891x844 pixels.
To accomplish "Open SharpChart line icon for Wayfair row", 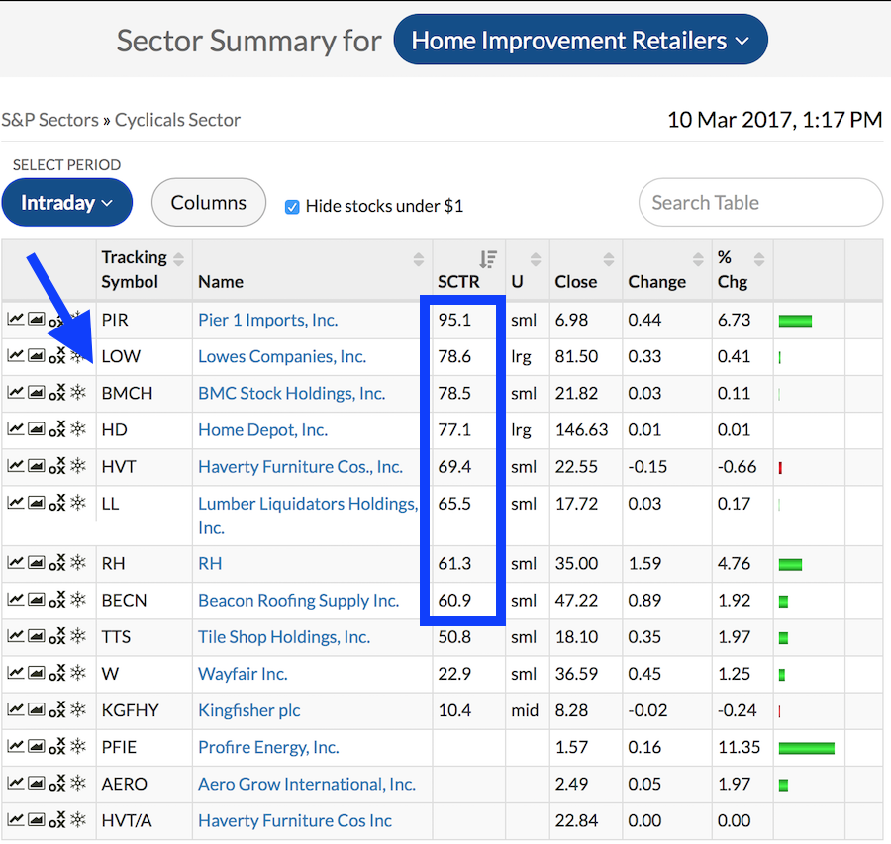I will (x=15, y=673).
